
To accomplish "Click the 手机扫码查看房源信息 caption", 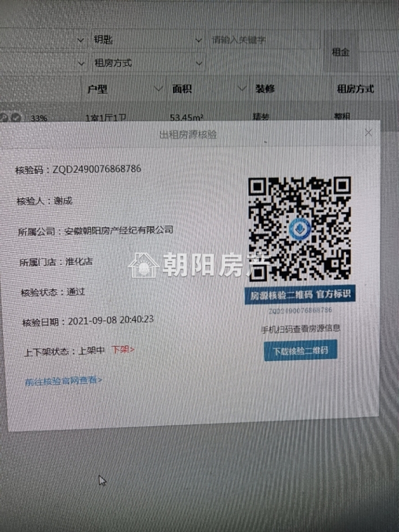I will [300, 329].
